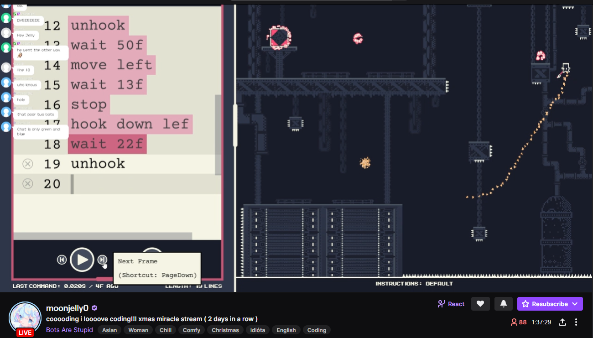This screenshot has width=593, height=338.
Task: Click the 'BYEEEEEEE' chat bubble
Action: [x=29, y=21]
